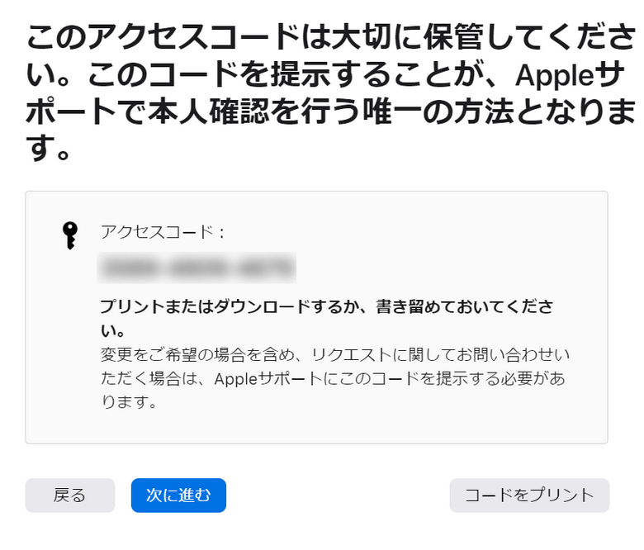
Task: Click the blurred access code value
Action: (197, 269)
